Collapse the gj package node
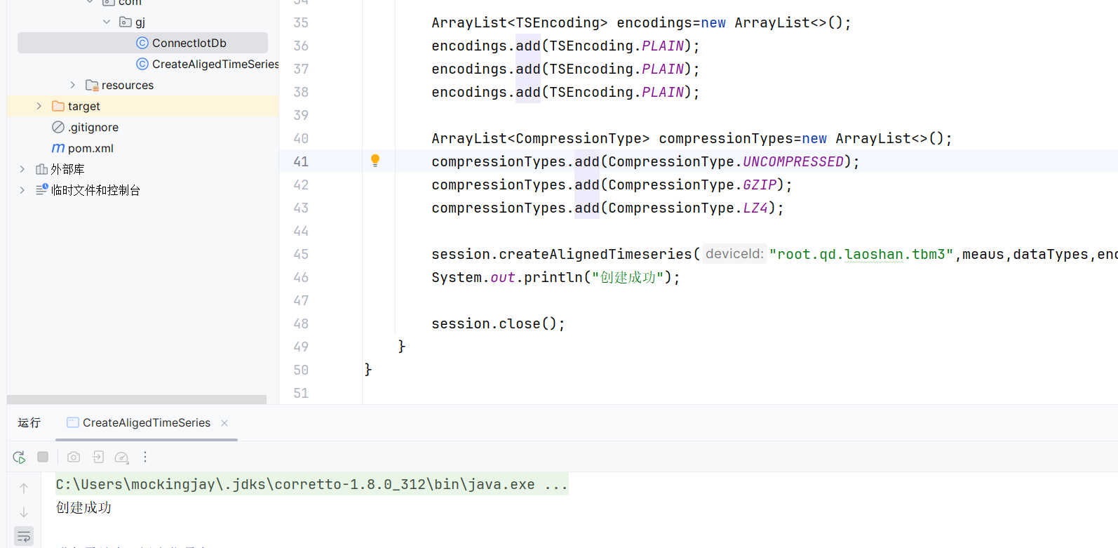Image resolution: width=1118 pixels, height=548 pixels. (x=107, y=22)
